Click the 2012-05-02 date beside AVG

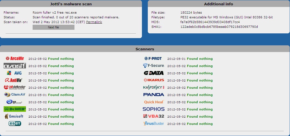point(38,73)
